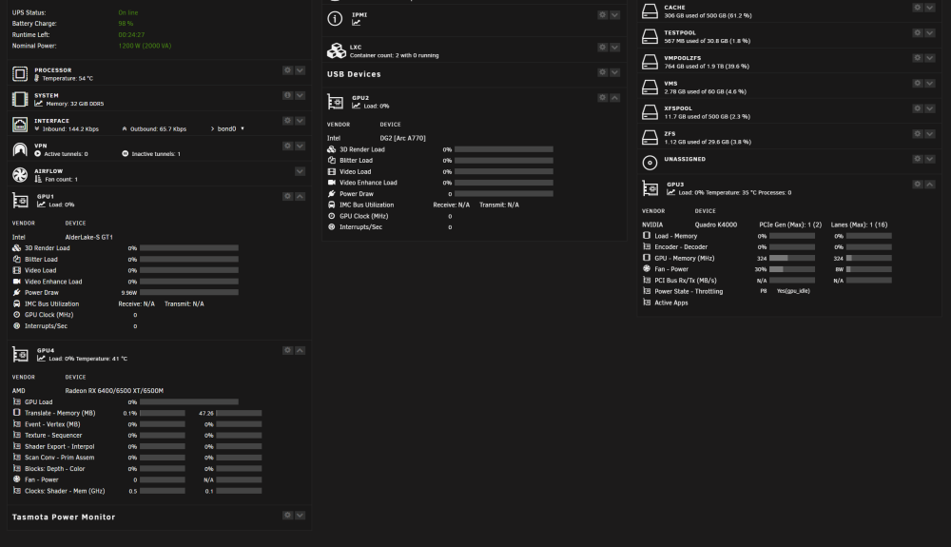This screenshot has width=951, height=547.
Task: Click 'Quadro K4000' device name
Action: point(716,225)
